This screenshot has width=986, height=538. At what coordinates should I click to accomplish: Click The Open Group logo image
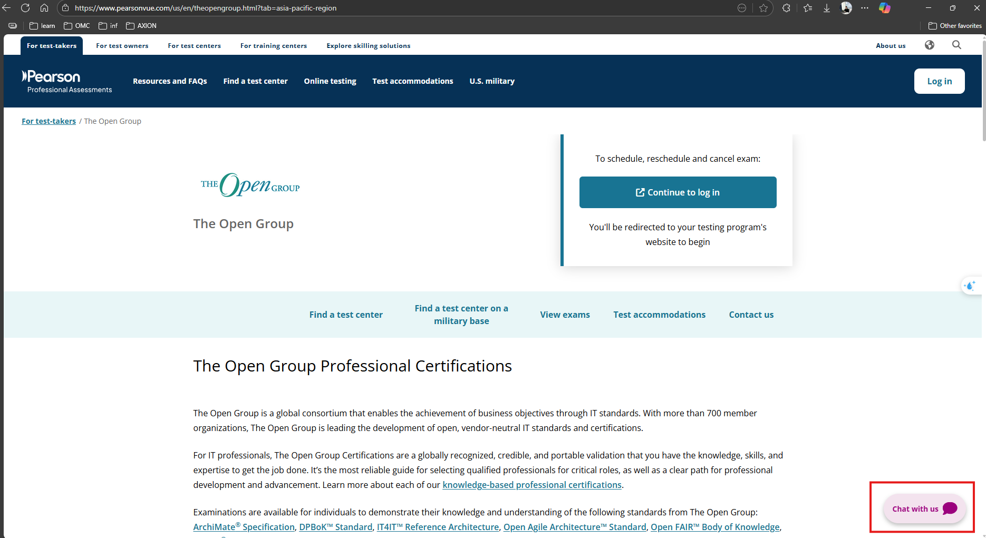click(x=250, y=185)
